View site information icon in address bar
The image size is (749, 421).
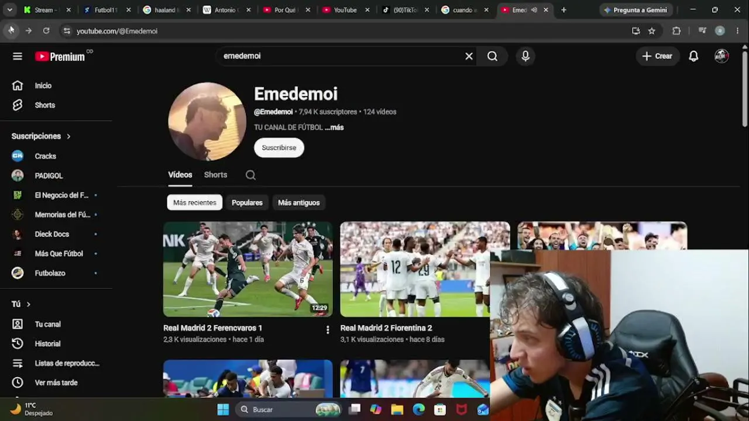point(67,31)
